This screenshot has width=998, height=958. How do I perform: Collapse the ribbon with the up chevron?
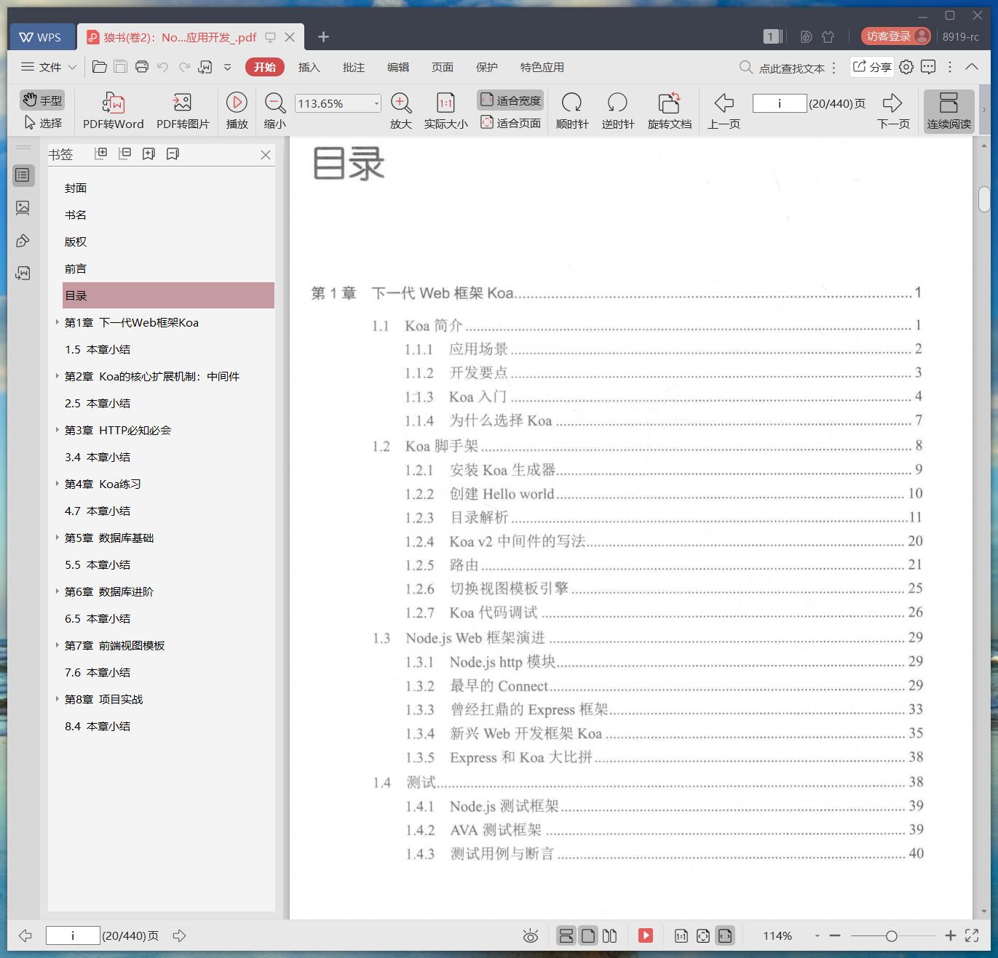[972, 67]
